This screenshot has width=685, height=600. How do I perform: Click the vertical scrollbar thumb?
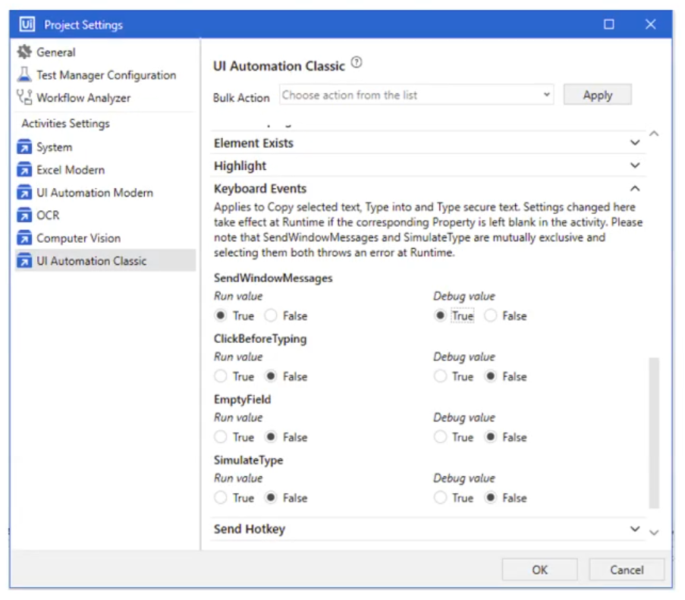click(654, 433)
